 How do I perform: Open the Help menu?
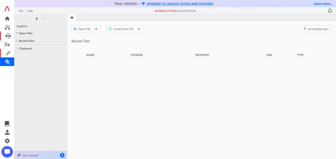tap(30, 11)
